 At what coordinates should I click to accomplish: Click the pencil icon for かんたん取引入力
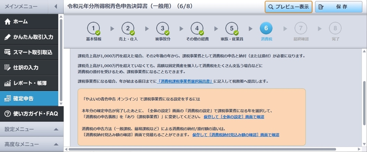click(x=7, y=37)
